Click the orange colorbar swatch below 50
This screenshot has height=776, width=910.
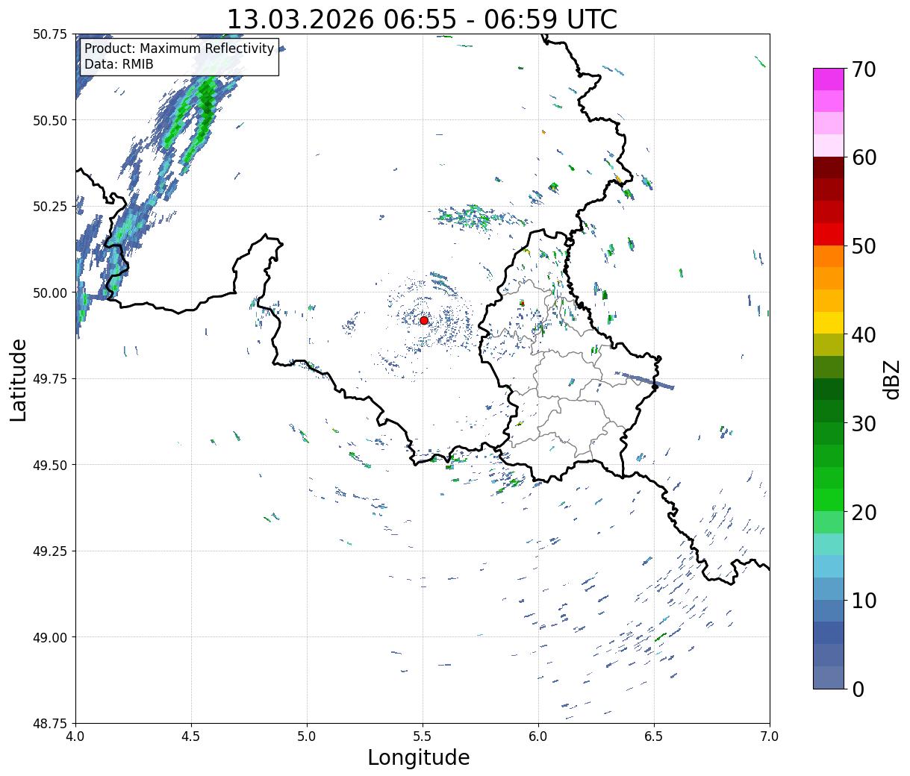[829, 257]
